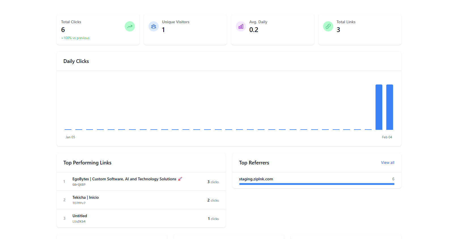The width and height of the screenshot is (458, 239).
Task: Click the Unique Visitors label
Action: point(176,22)
